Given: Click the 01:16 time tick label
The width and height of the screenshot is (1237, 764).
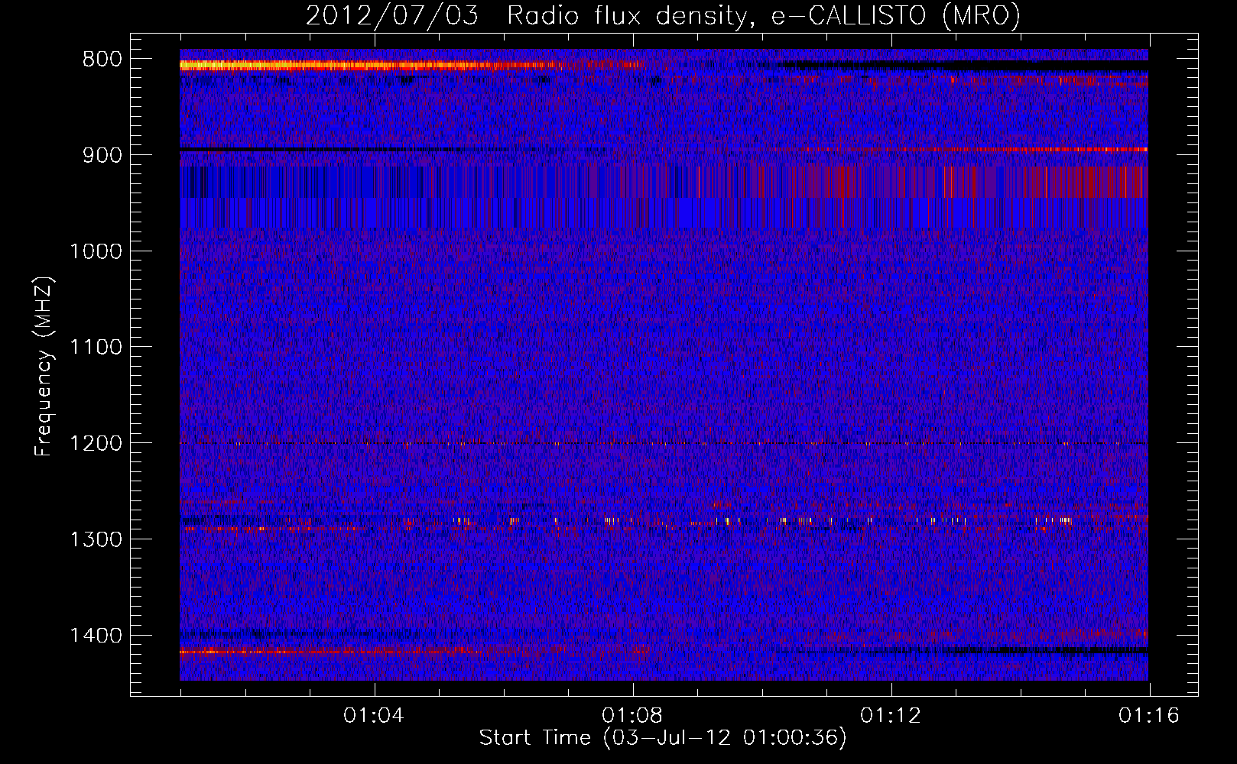Looking at the screenshot, I should (x=1148, y=716).
